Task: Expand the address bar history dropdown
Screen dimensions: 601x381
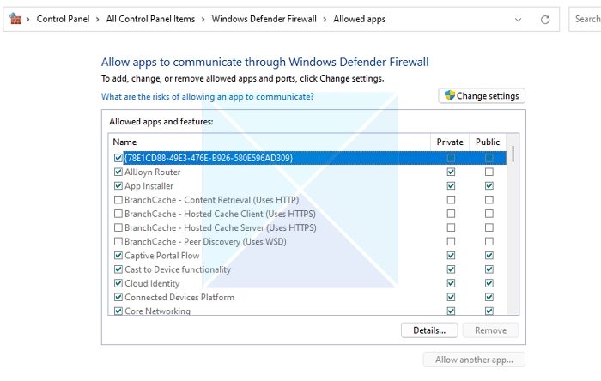Action: tap(518, 19)
